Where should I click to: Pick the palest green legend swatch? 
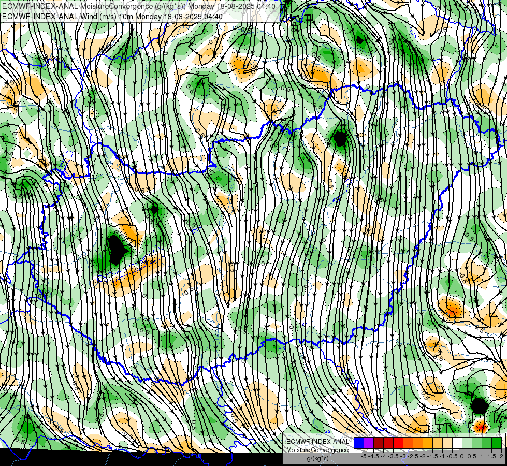coord(467,443)
